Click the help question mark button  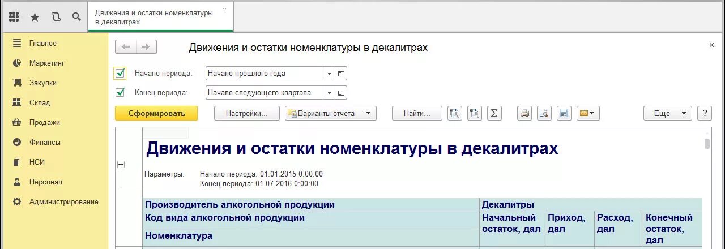705,113
